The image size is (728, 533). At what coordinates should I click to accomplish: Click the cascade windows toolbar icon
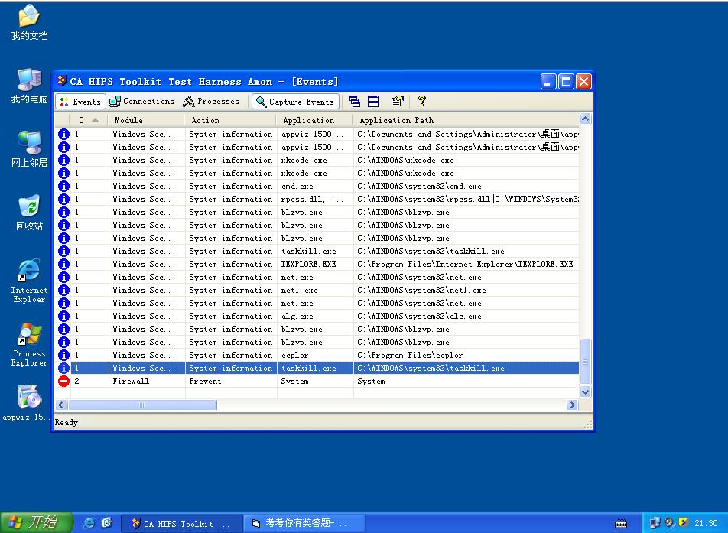[354, 101]
